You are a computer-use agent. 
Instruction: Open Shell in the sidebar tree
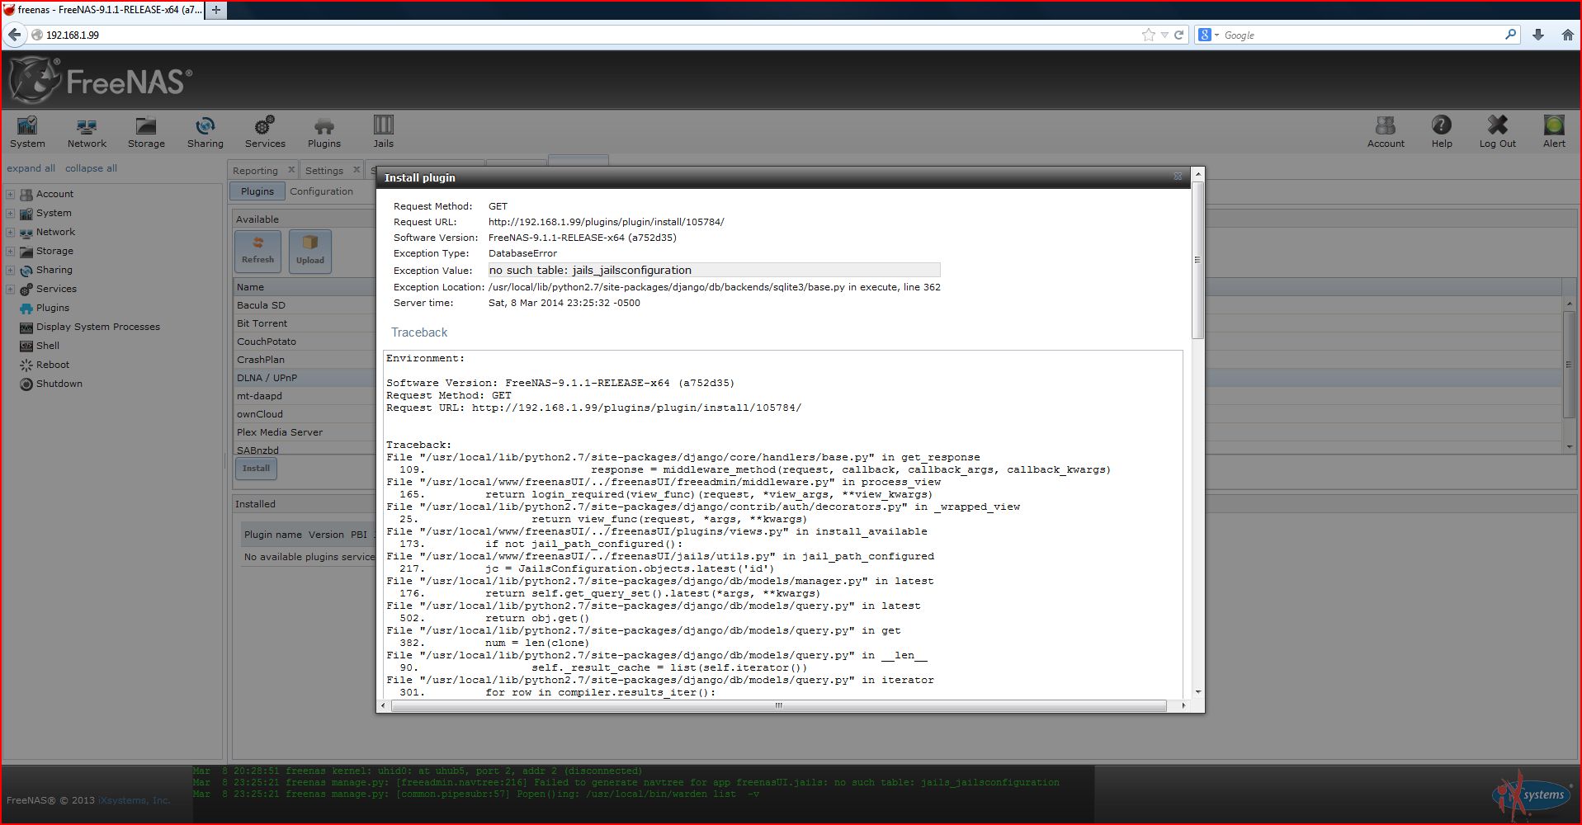[48, 346]
